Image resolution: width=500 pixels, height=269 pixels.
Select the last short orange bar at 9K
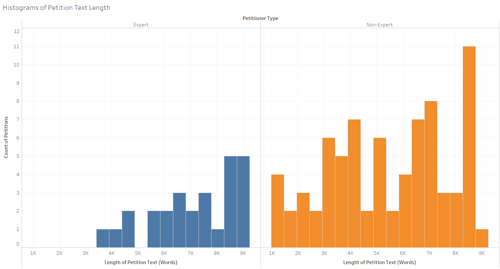coord(482,238)
